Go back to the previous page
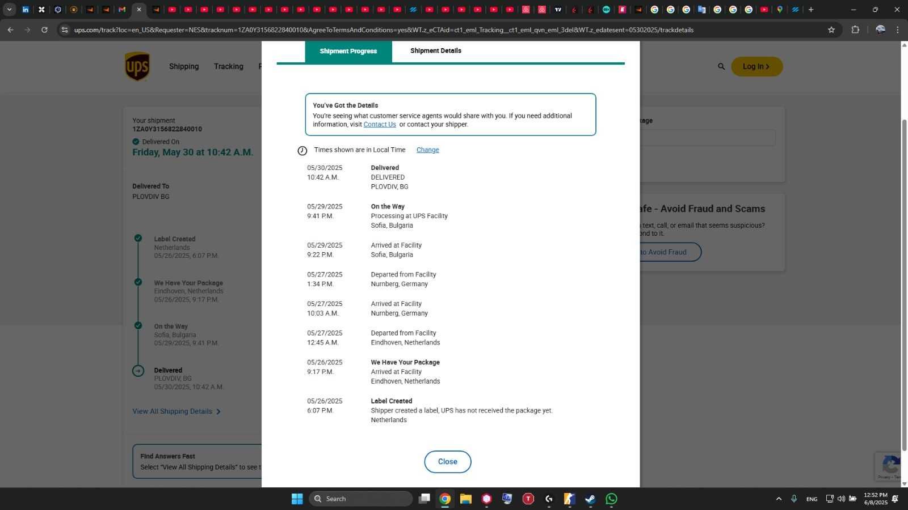Screen dimensions: 908x510 [10, 30]
